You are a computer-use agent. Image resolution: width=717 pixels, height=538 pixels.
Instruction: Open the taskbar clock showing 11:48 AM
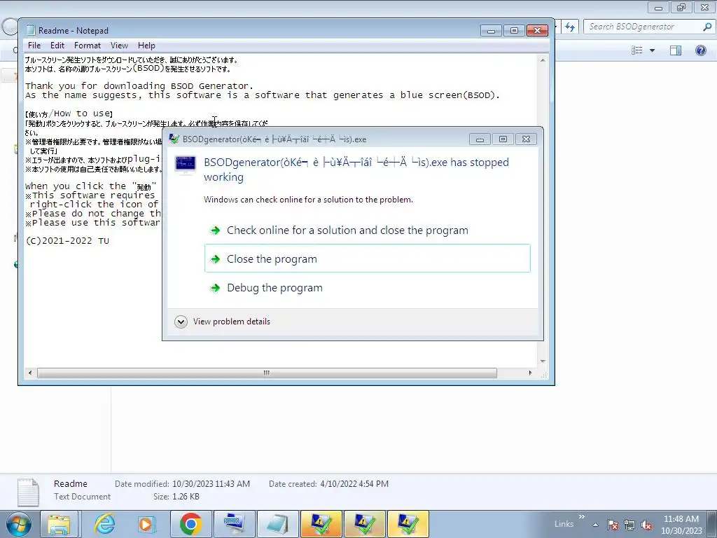pos(681,525)
